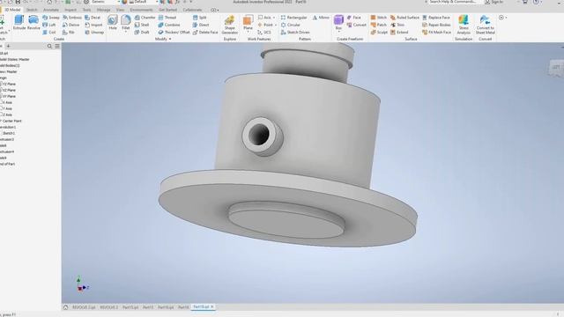This screenshot has width=564, height=317.
Task: Click the Coil tool
Action: (49, 33)
